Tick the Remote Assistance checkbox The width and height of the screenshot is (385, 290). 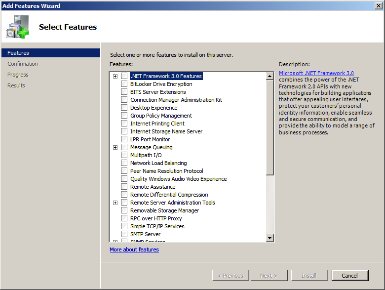click(x=124, y=187)
